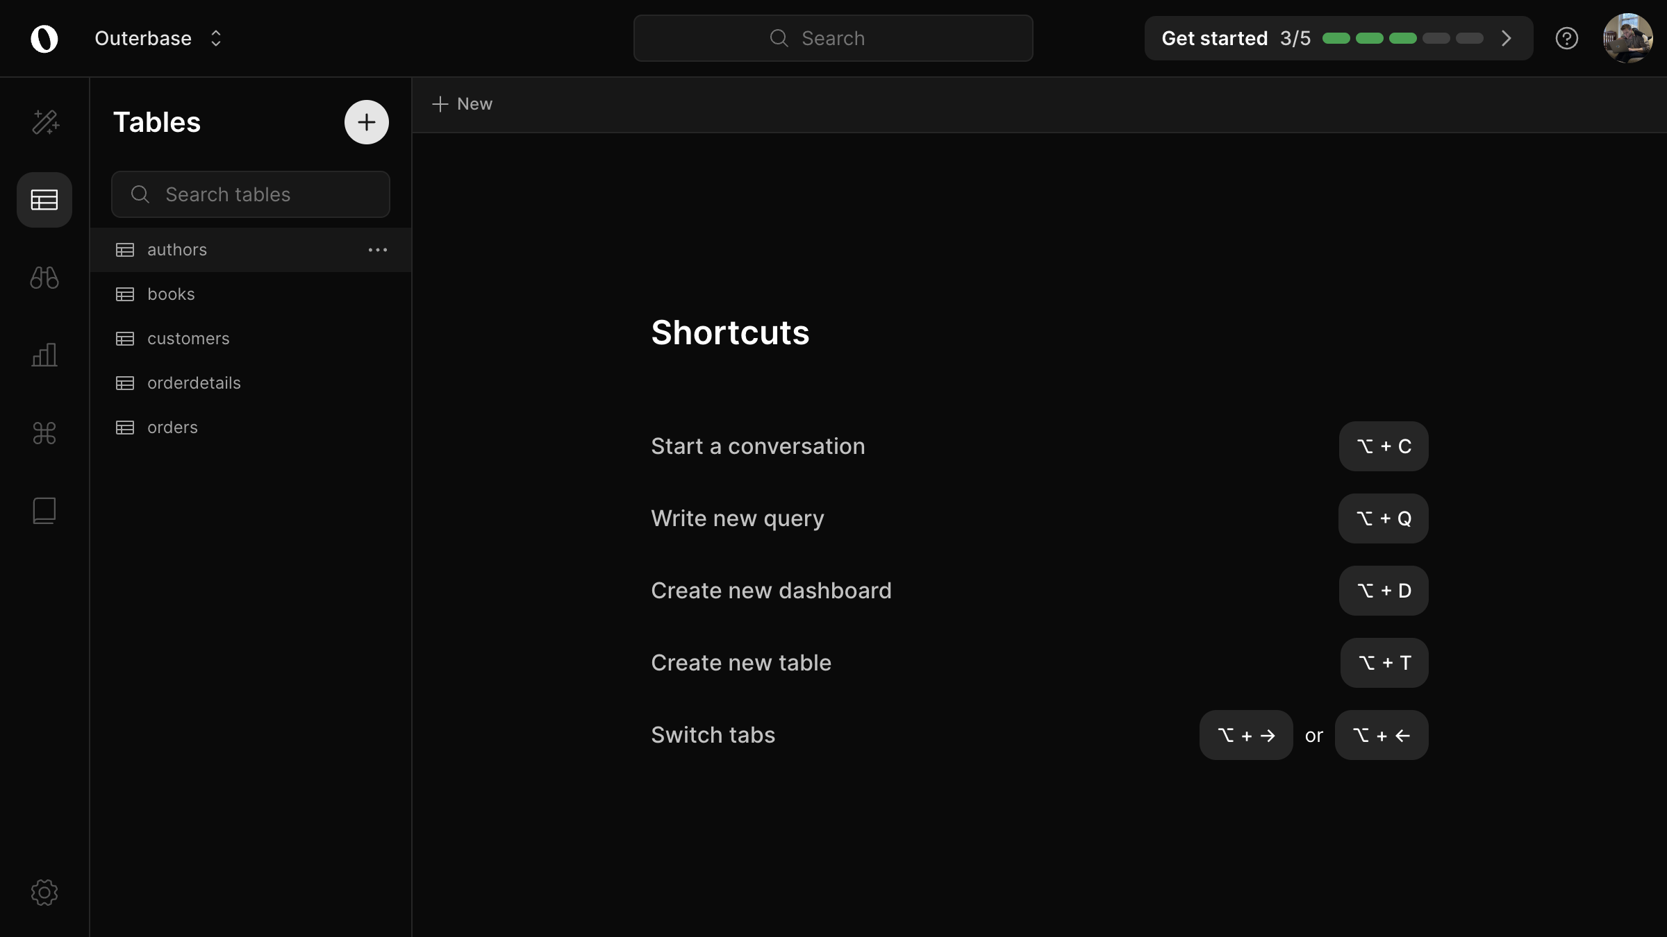Open the bar chart dashboards icon
The image size is (1667, 937).
pos(44,355)
